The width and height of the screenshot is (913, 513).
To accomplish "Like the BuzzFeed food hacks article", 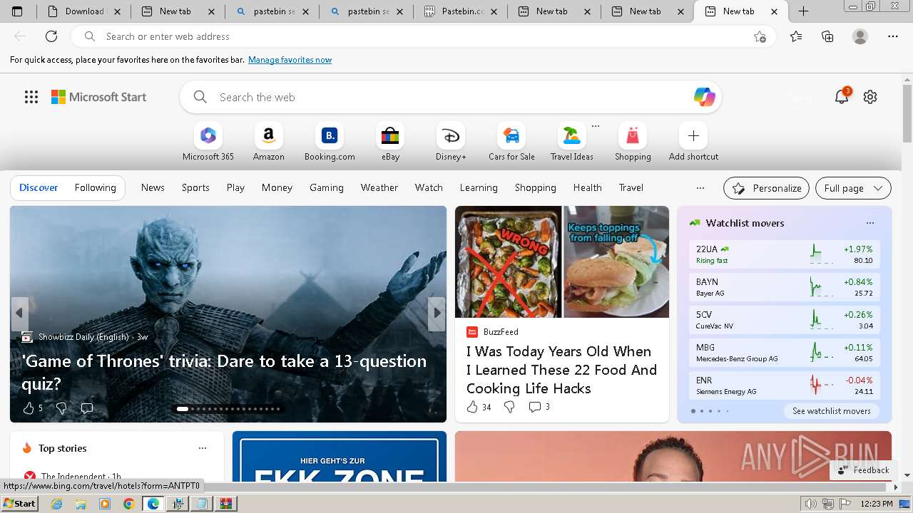I will 471,407.
